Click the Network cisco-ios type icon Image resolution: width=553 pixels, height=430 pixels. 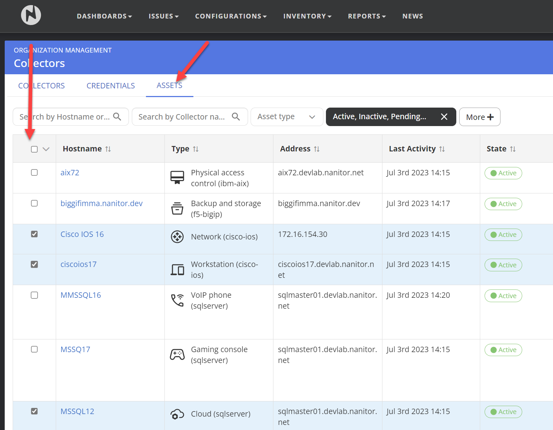pyautogui.click(x=177, y=237)
